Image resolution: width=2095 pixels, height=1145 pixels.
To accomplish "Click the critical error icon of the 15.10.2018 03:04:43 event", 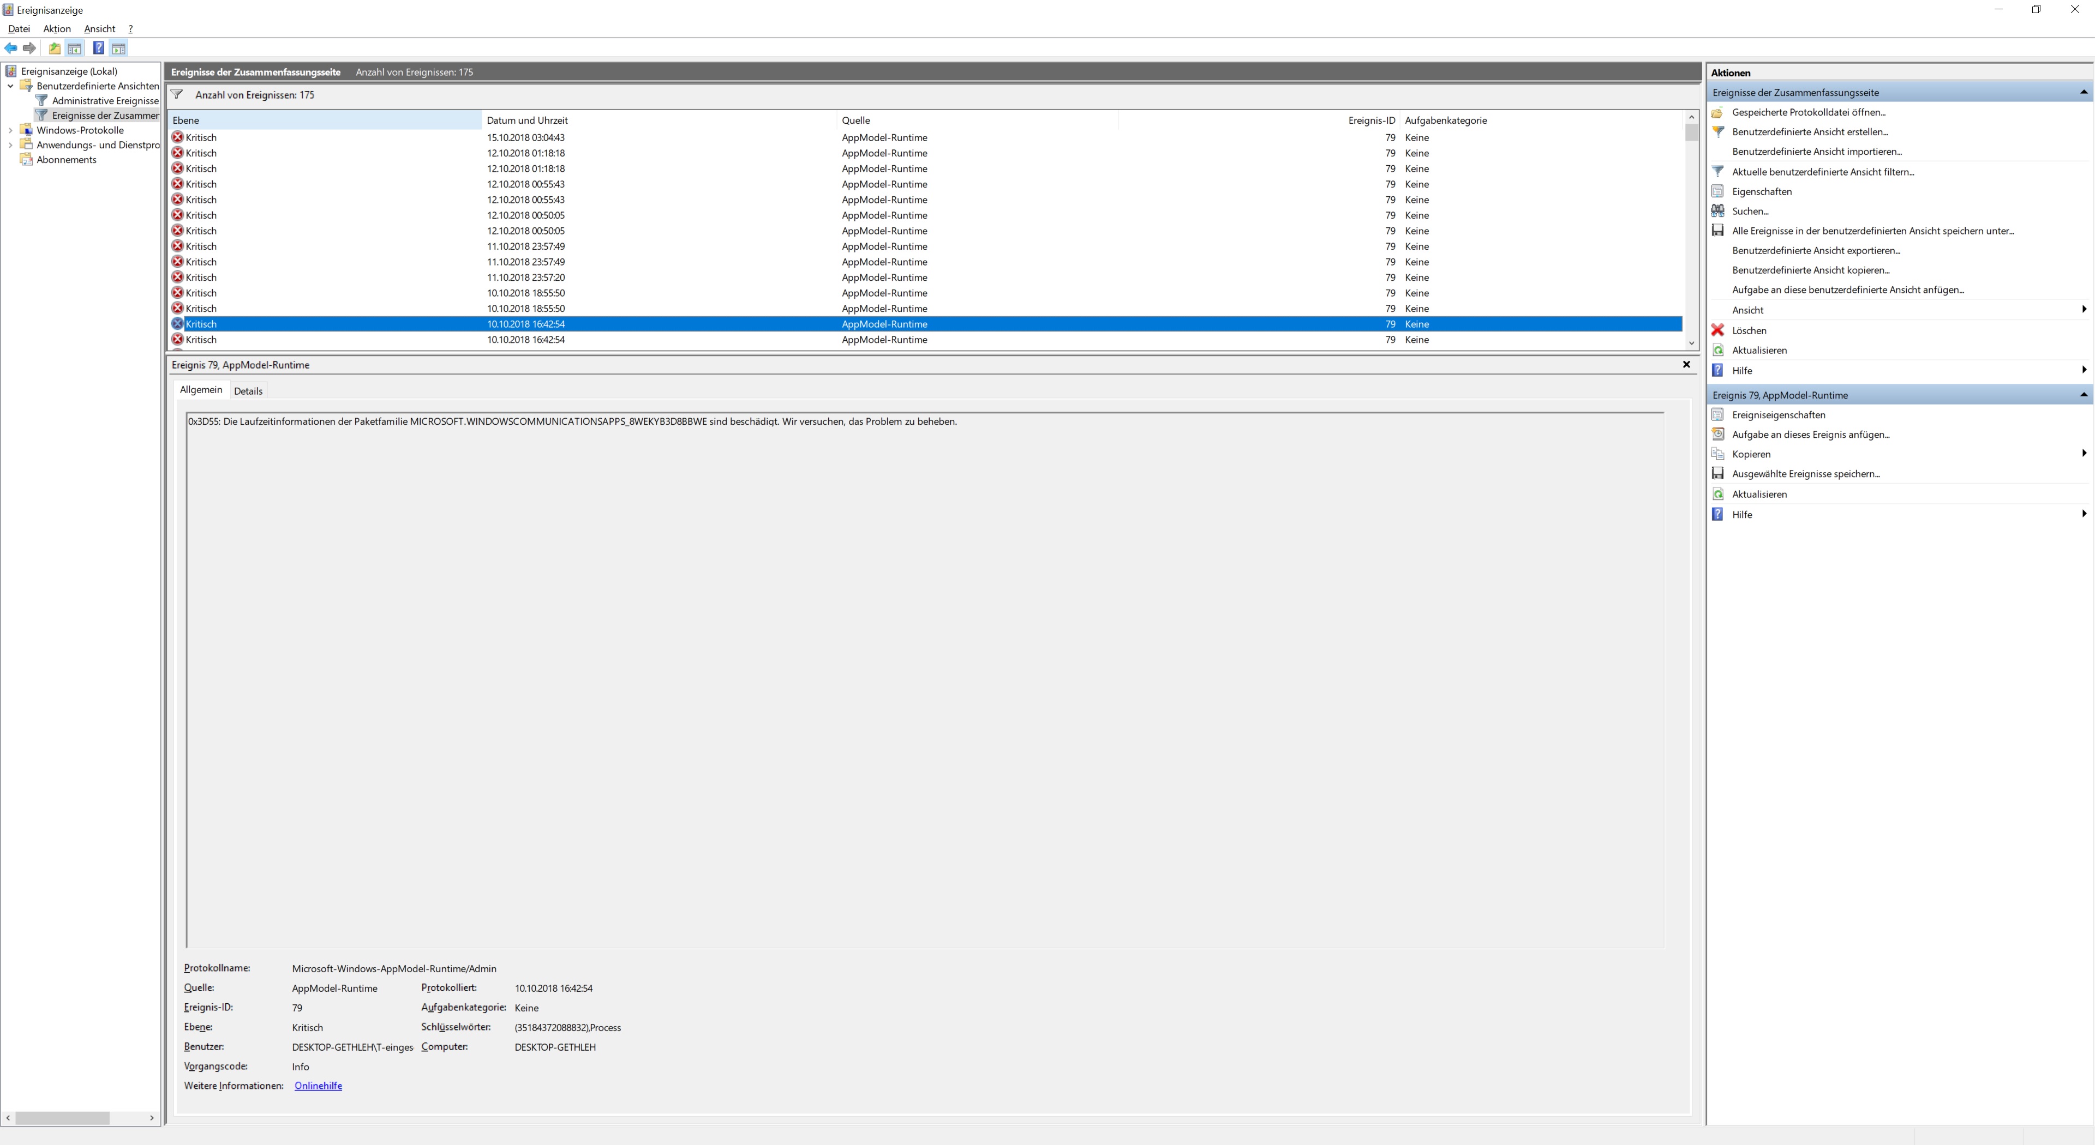I will tap(177, 137).
